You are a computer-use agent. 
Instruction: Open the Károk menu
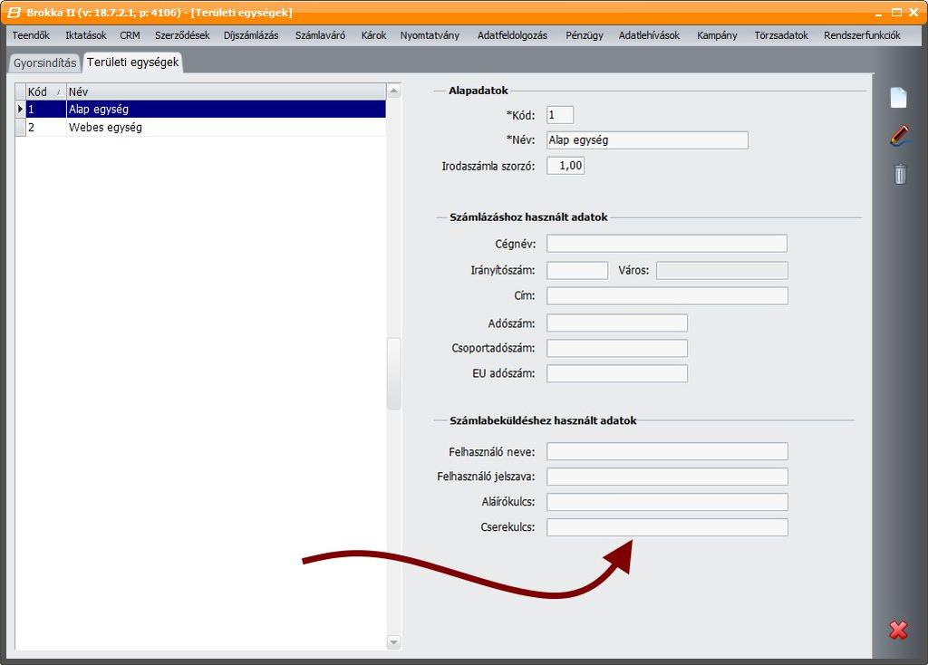pyautogui.click(x=373, y=35)
